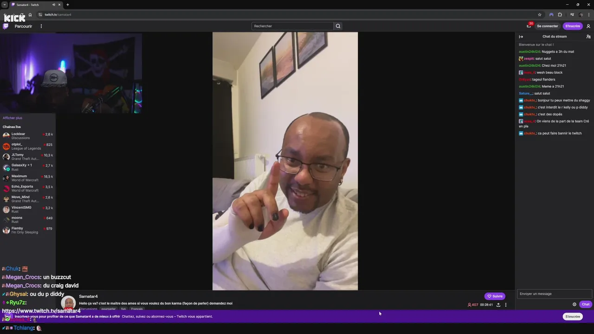594x334 pixels.
Task: Click the stream title starting Hello ça va
Action: tap(155, 303)
